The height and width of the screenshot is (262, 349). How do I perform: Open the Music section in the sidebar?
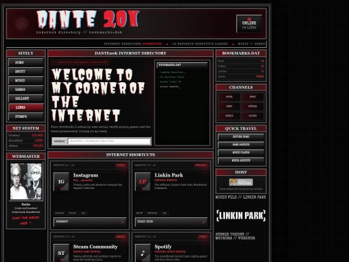click(x=26, y=80)
